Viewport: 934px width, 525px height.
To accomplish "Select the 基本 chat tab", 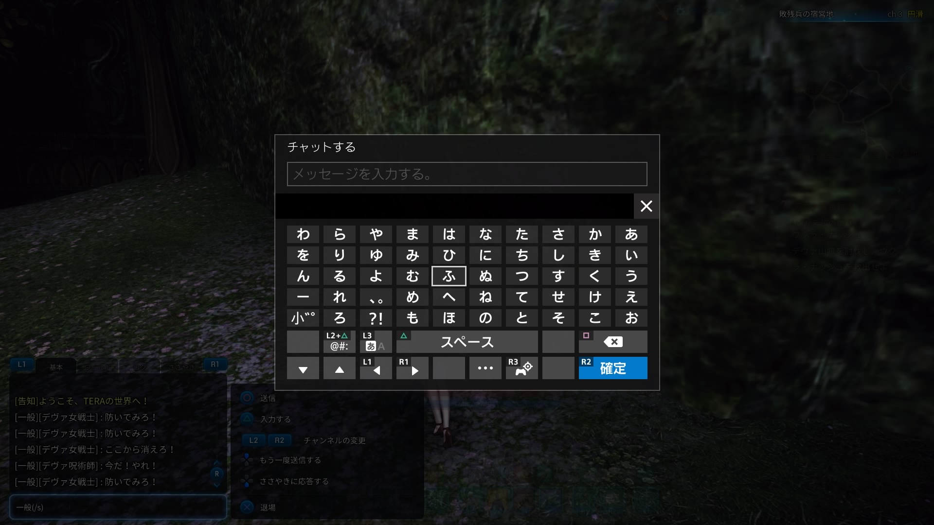I will (56, 367).
